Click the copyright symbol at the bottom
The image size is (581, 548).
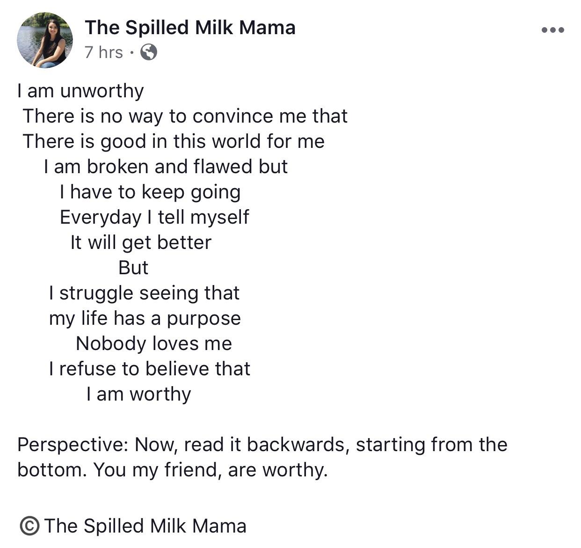click(x=29, y=526)
